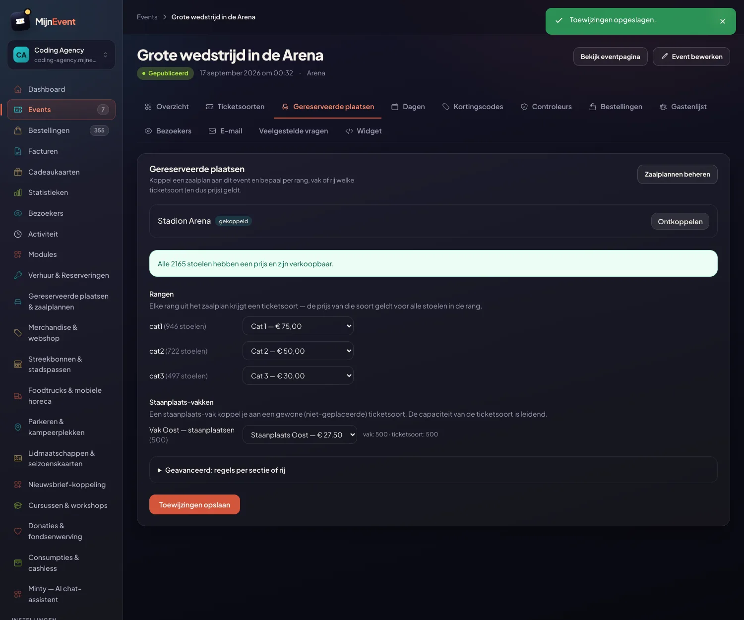The image size is (744, 620).
Task: Switch to the Ticketsoorten tab
Action: 235,107
